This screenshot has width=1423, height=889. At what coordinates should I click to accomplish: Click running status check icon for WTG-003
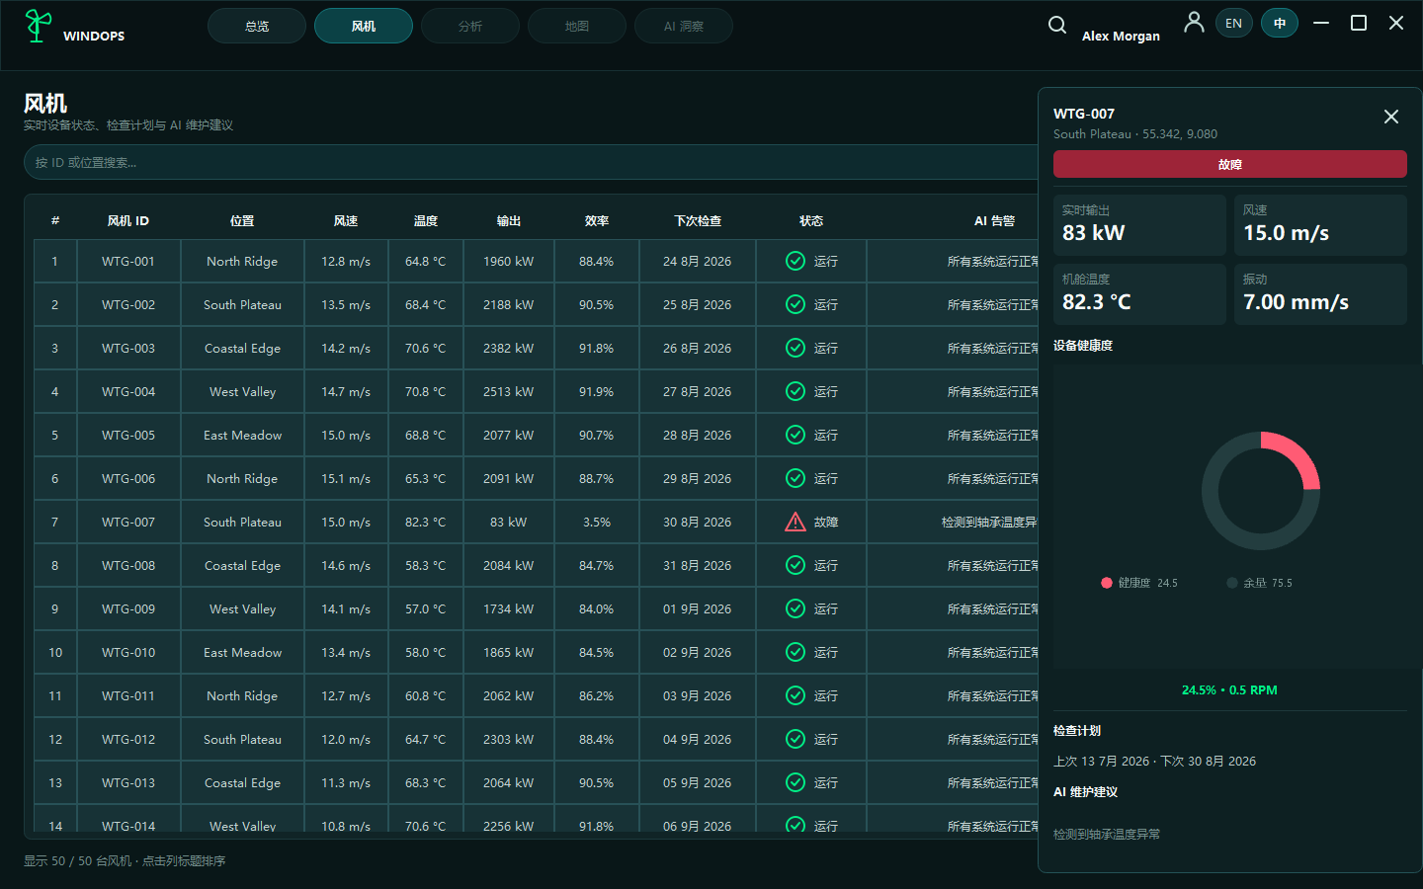click(795, 348)
